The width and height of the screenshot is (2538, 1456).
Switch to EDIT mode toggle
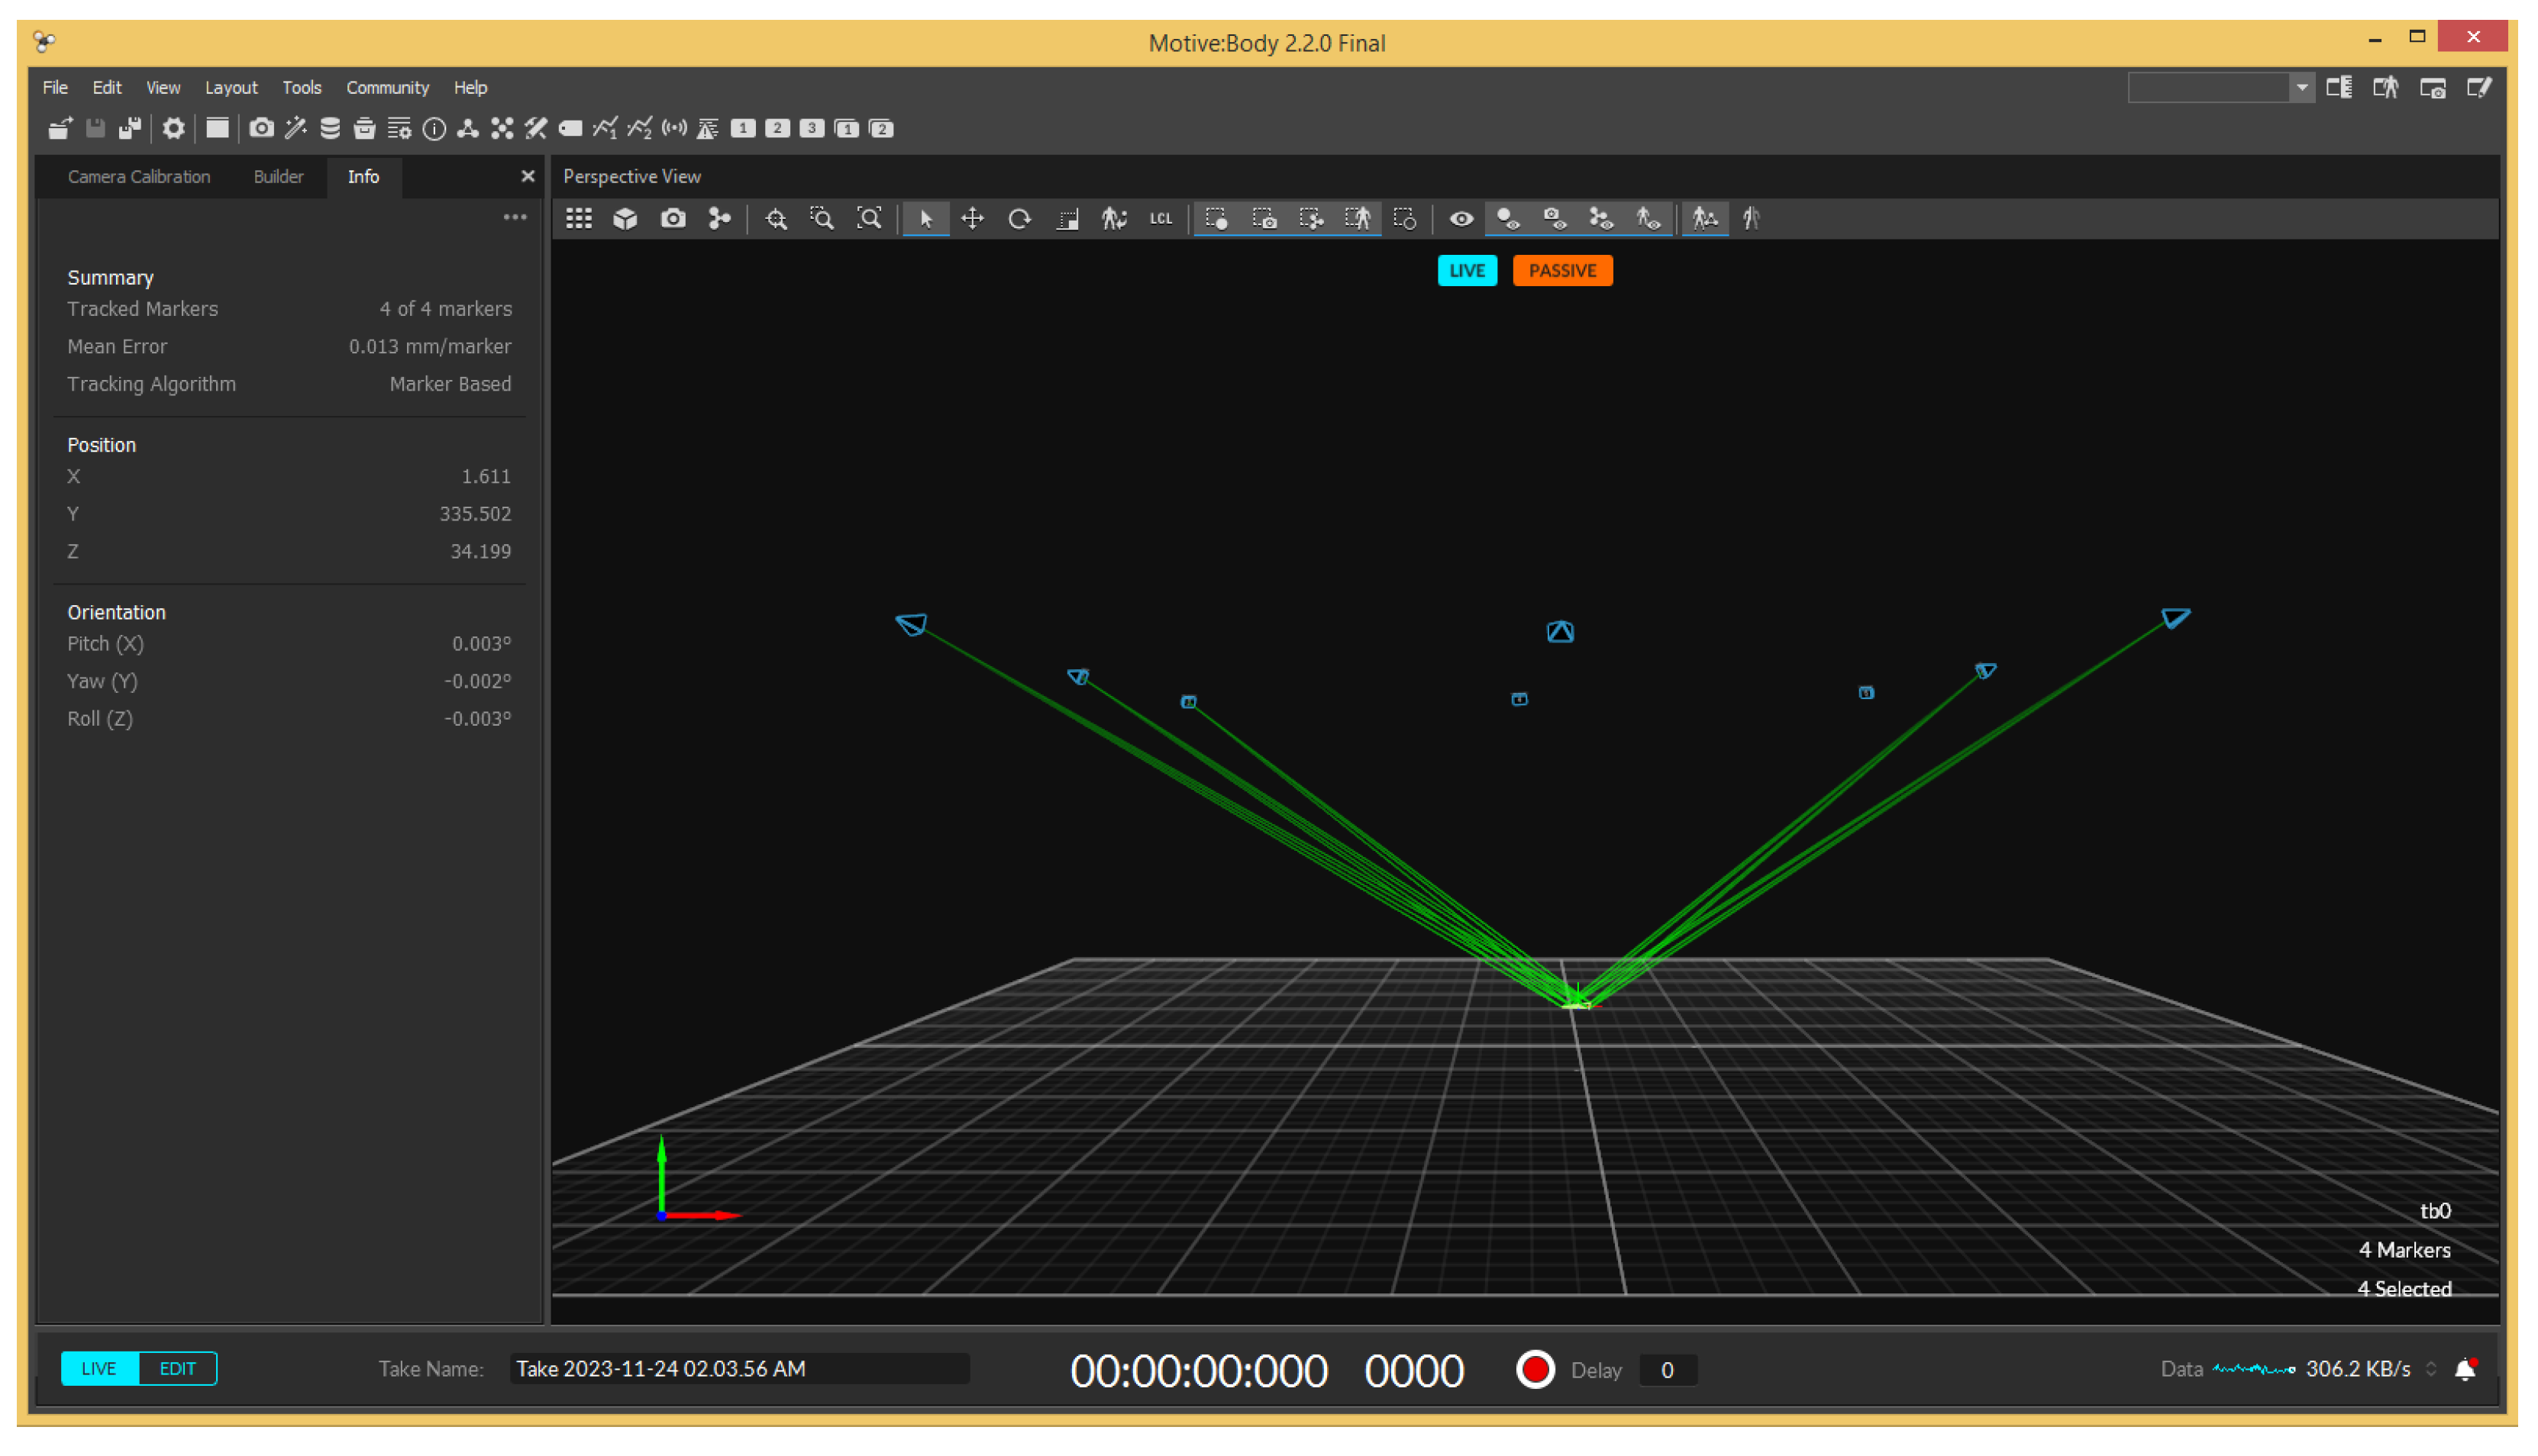[x=177, y=1368]
